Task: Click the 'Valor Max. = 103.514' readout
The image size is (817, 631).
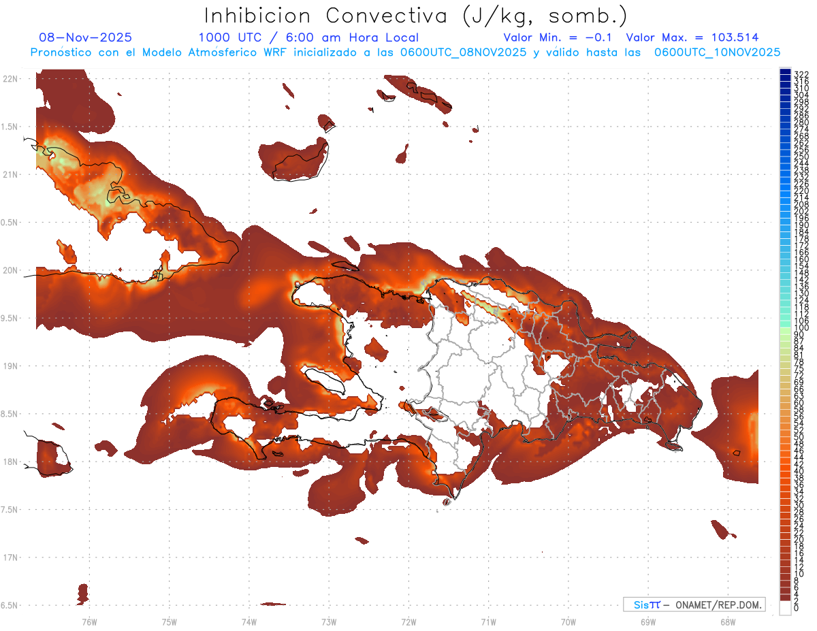Action: click(x=692, y=37)
